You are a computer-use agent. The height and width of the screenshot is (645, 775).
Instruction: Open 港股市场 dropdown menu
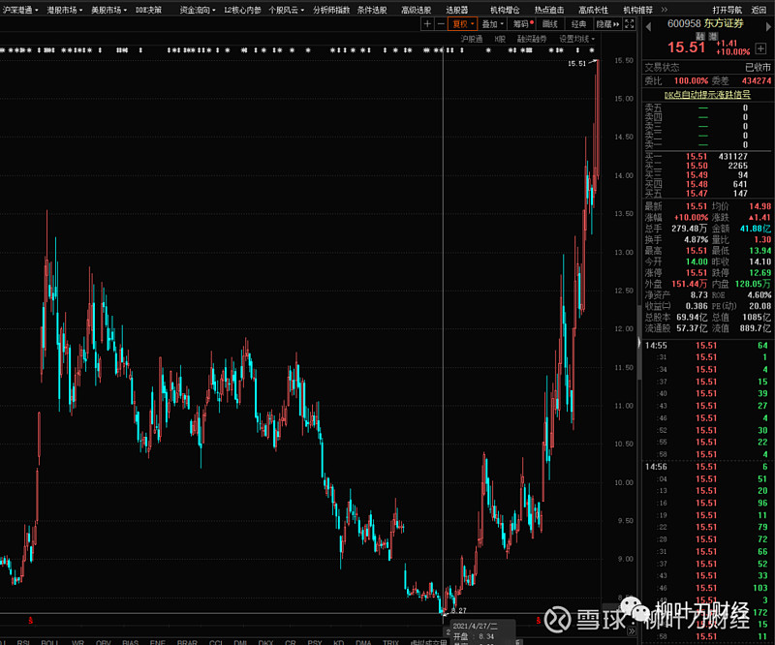pyautogui.click(x=65, y=10)
